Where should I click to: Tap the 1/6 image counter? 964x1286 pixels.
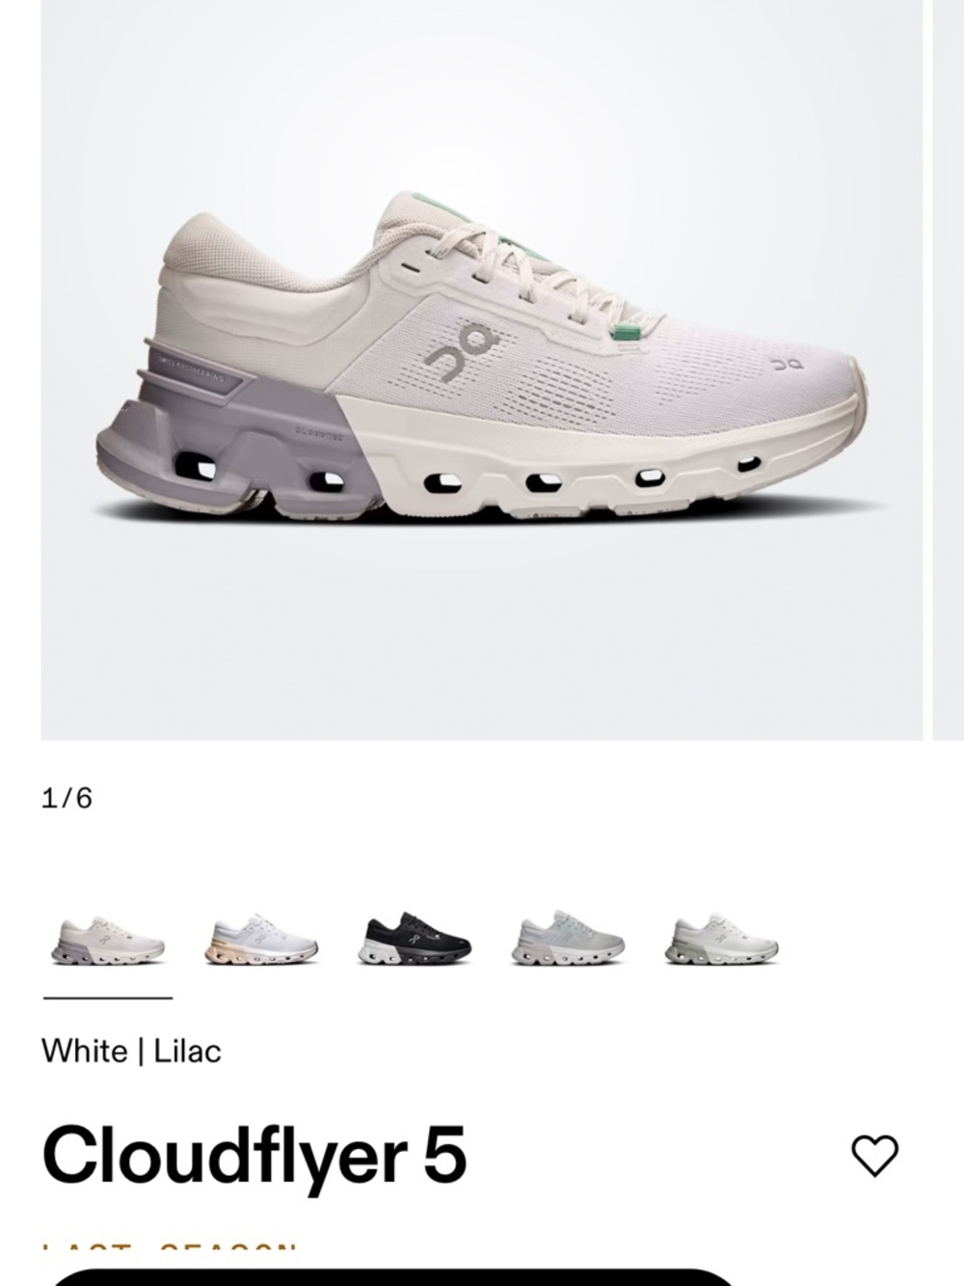(x=67, y=798)
